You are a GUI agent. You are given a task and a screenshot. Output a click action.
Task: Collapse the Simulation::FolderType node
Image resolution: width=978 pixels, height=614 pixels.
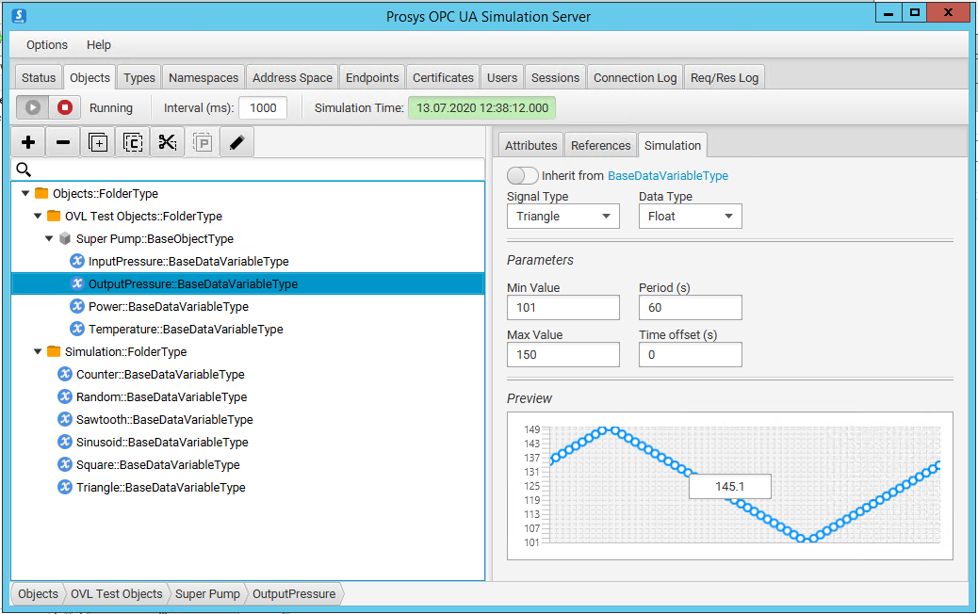[38, 351]
